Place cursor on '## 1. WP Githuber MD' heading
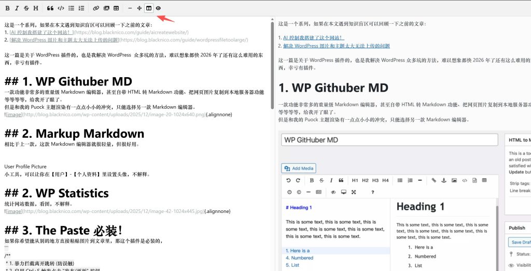 click(68, 81)
